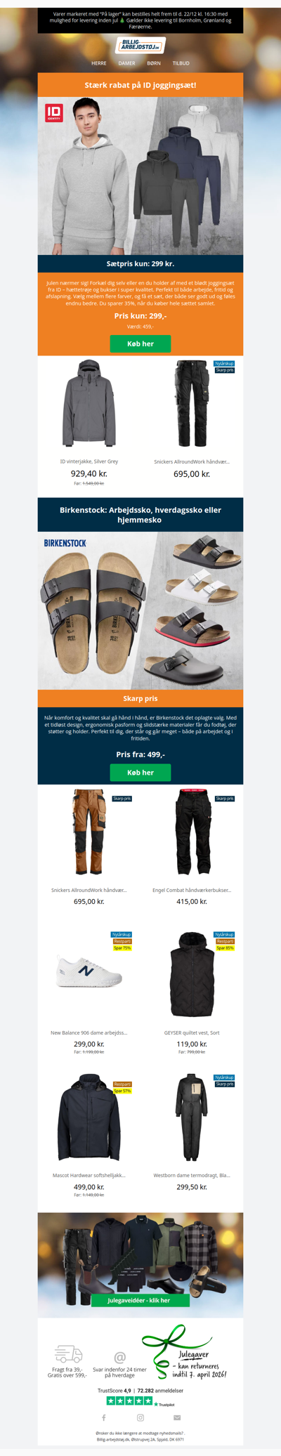
Task: Select the BØRN navigation item
Action: coord(154,63)
